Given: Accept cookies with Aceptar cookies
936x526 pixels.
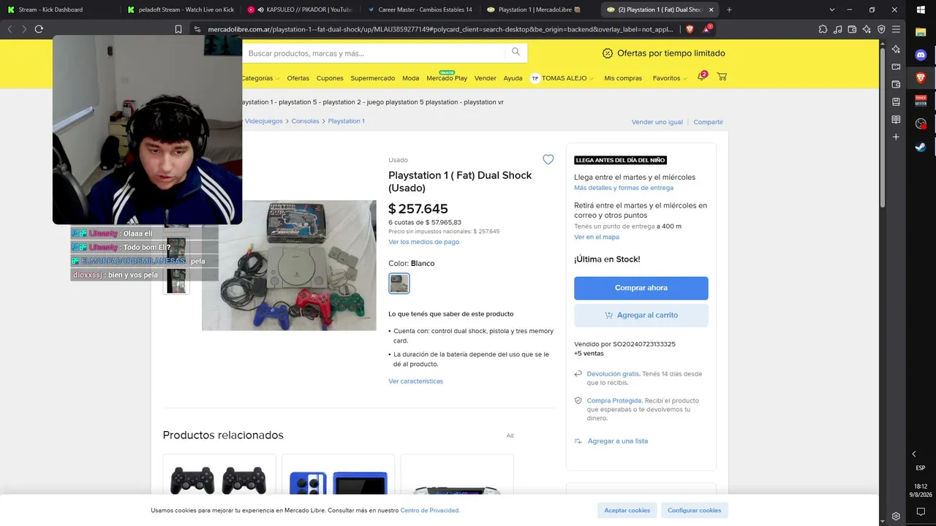Looking at the screenshot, I should coord(627,510).
